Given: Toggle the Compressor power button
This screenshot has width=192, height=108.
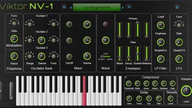Looking at the screenshot, I should click(x=126, y=77).
